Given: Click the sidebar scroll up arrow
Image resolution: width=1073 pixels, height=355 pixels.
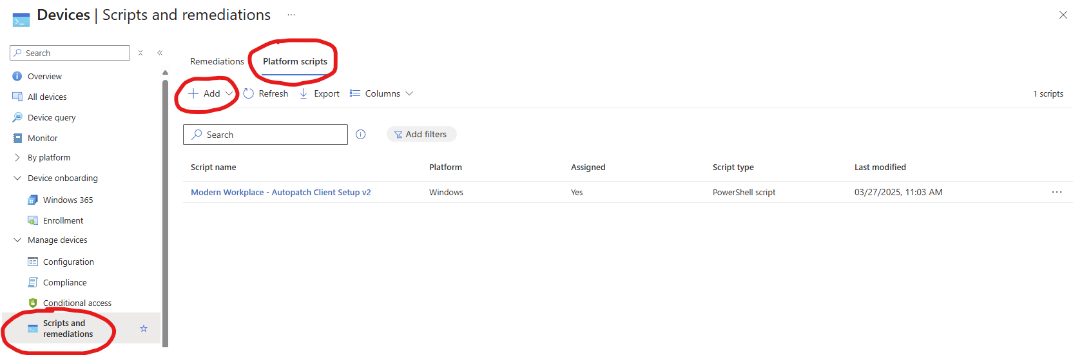Looking at the screenshot, I should [x=165, y=72].
